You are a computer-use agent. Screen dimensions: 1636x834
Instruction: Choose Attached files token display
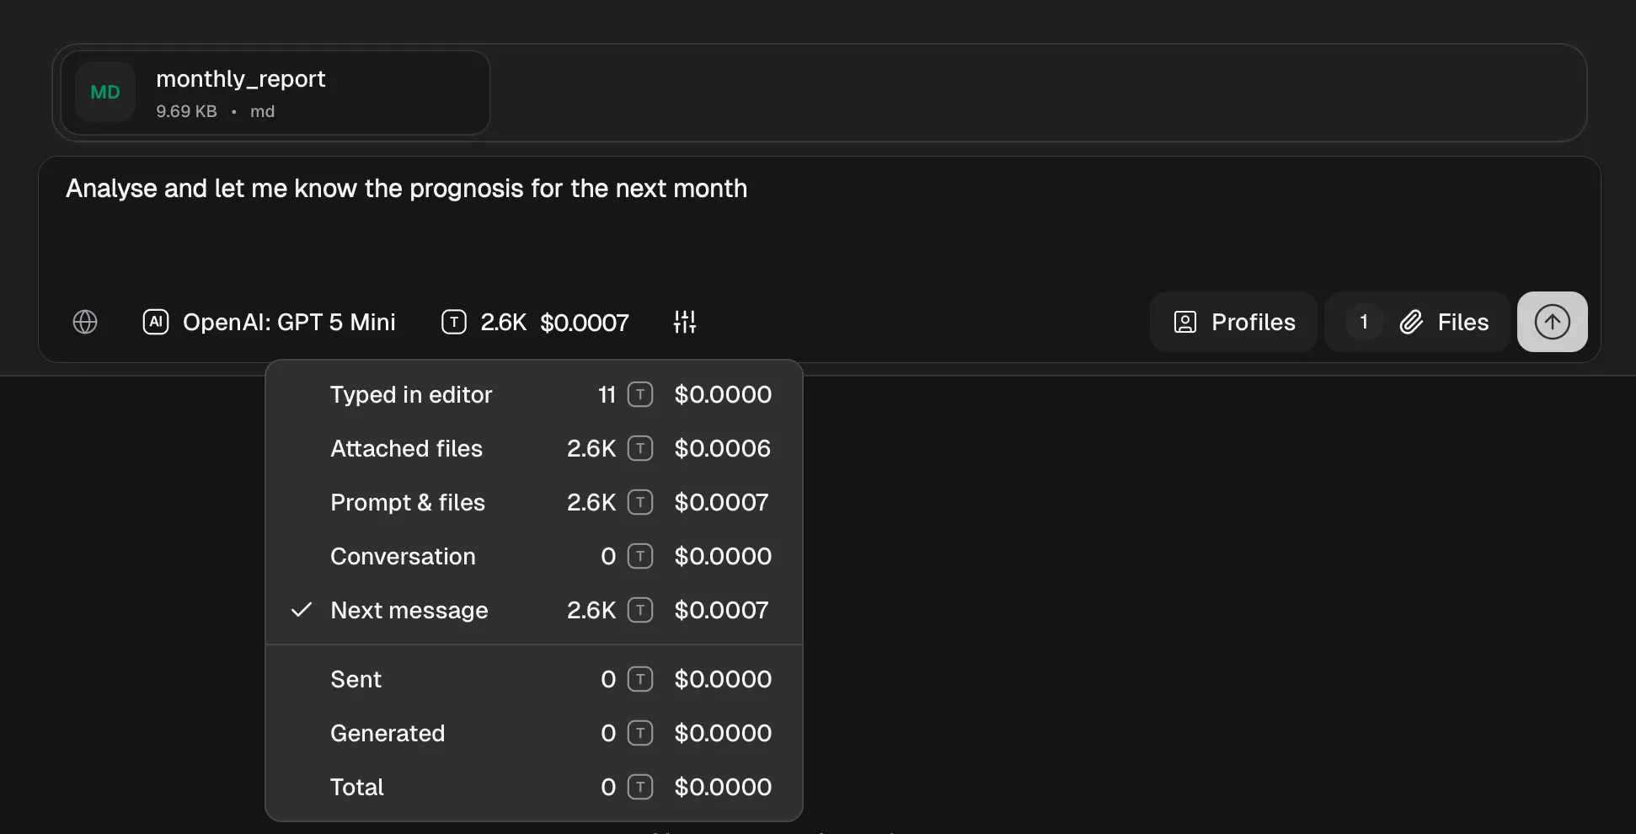(406, 448)
